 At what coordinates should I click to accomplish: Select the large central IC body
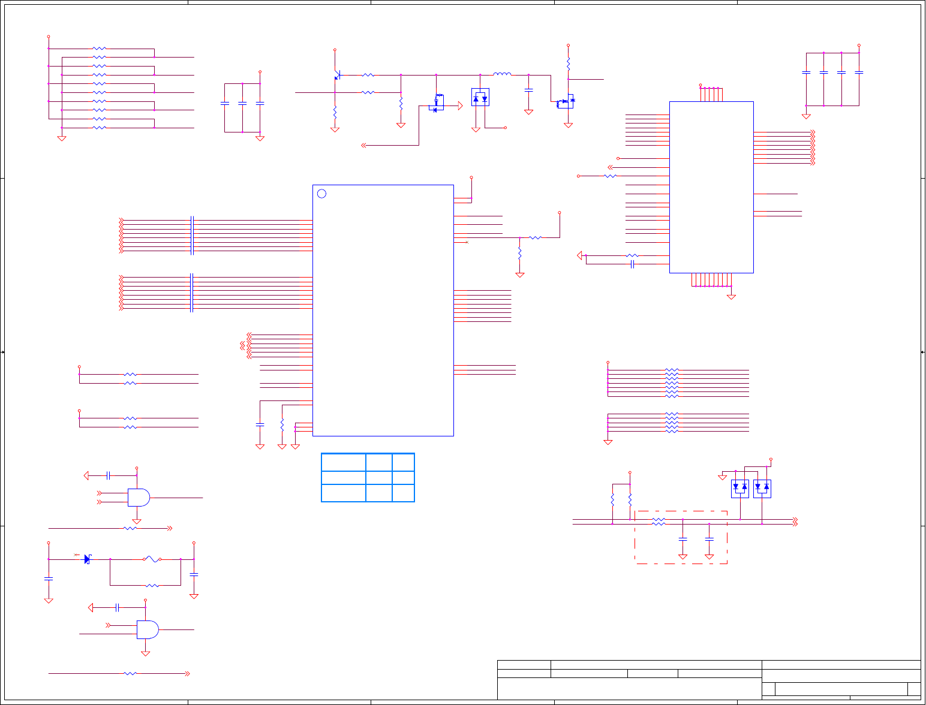tap(383, 311)
